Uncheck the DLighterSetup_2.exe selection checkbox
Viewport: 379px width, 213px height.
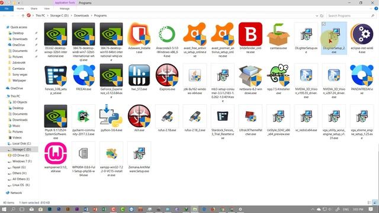324,24
